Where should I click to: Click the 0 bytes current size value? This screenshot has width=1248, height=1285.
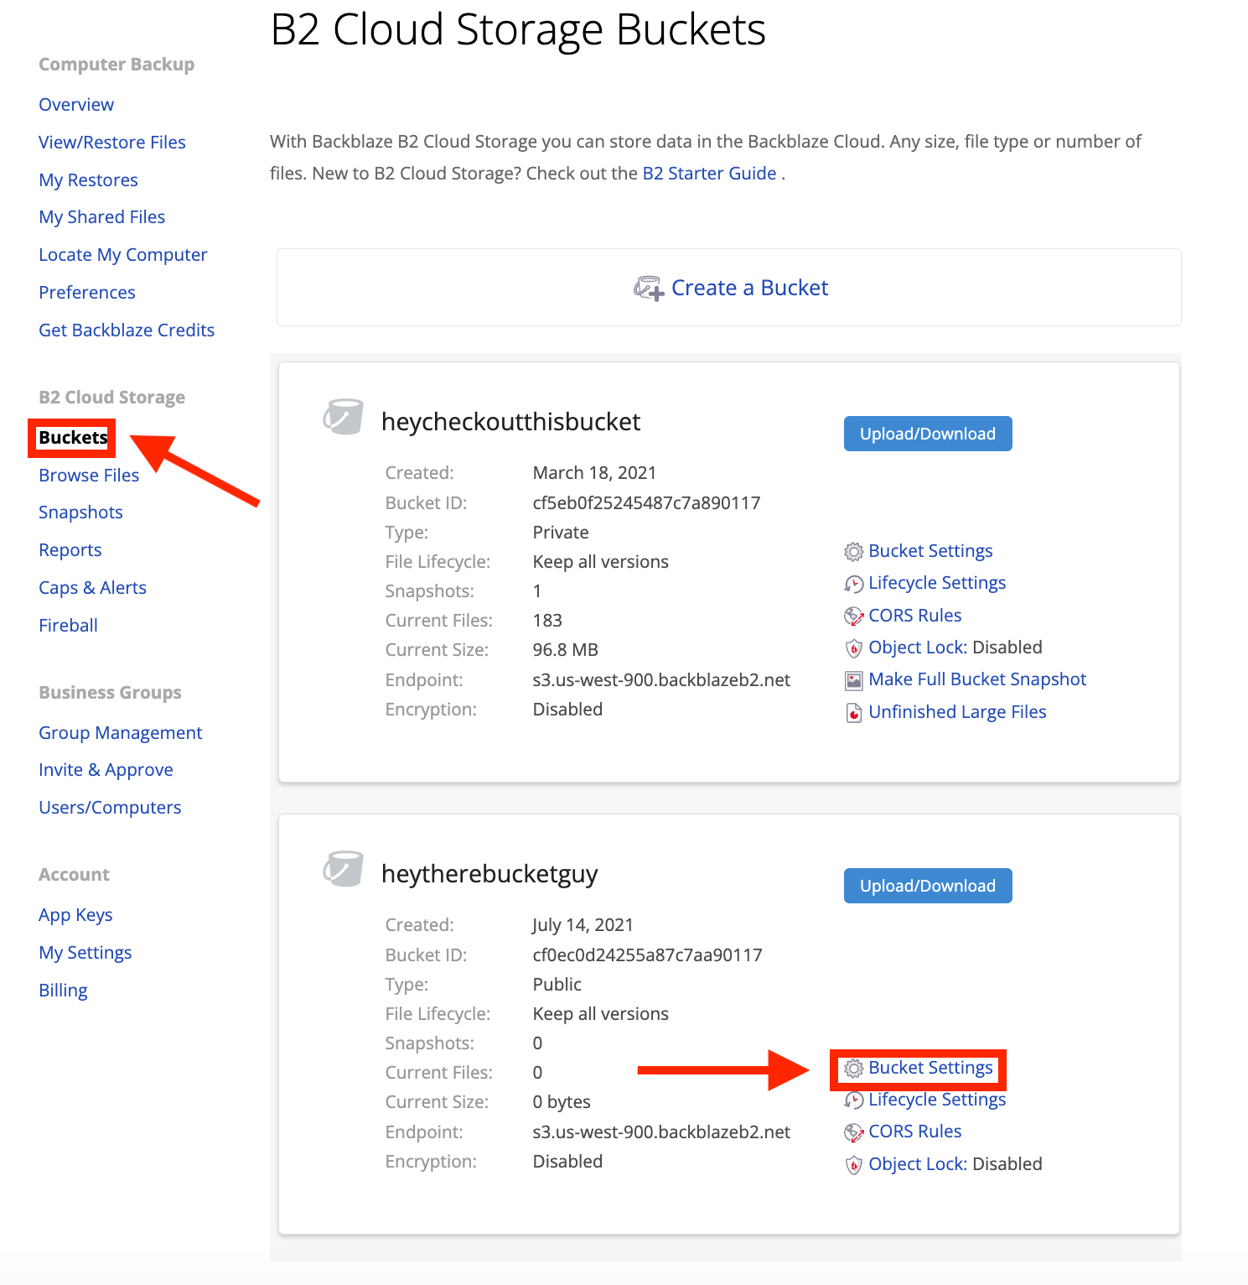[x=562, y=1102]
